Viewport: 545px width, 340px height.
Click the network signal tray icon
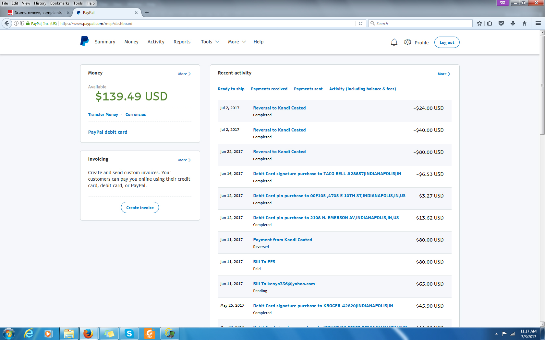[x=512, y=334]
